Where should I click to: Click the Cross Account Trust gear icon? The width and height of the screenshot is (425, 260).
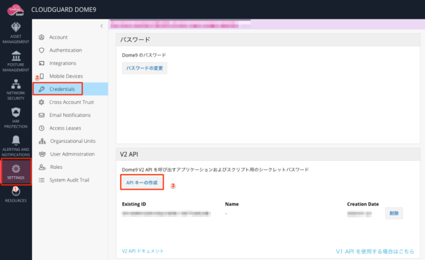pyautogui.click(x=41, y=102)
